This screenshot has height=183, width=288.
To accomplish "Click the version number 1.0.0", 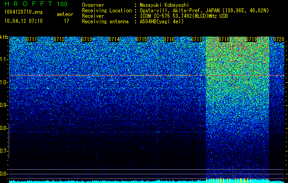I will 62,4.
